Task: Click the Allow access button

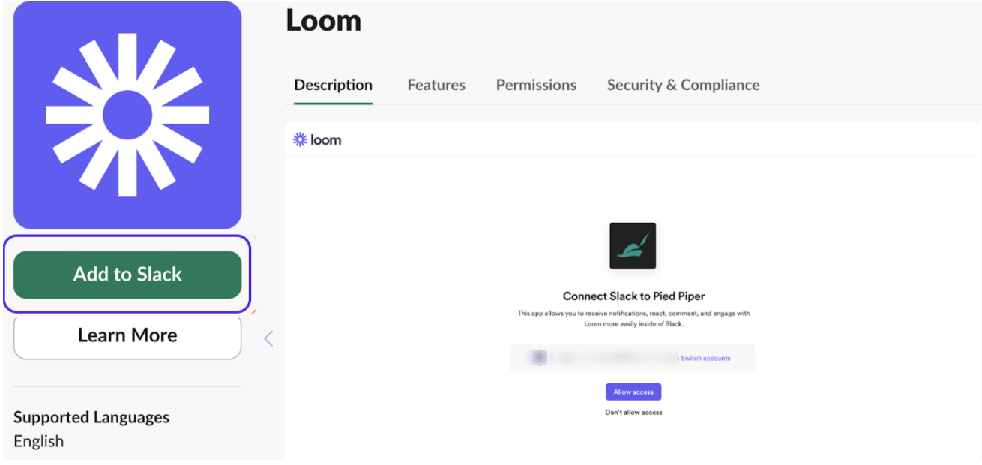Action: [x=633, y=391]
